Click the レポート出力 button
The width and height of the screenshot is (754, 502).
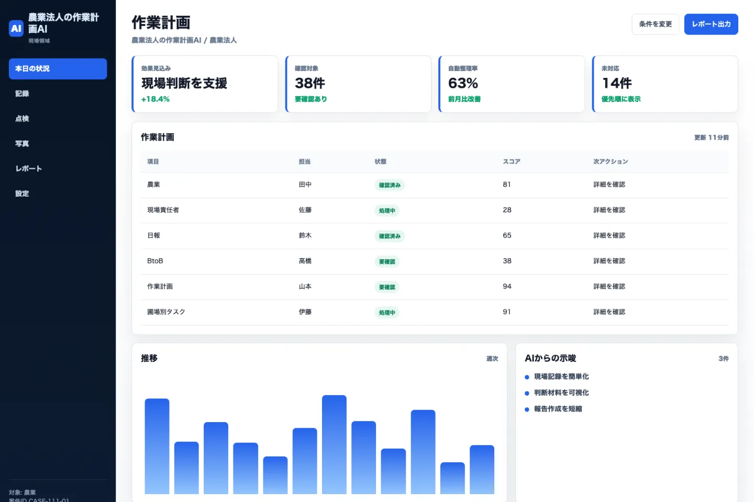click(x=711, y=24)
